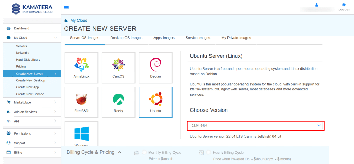Switch to My Private Images tab
Screen dimensions: 354x164
pyautogui.click(x=236, y=38)
